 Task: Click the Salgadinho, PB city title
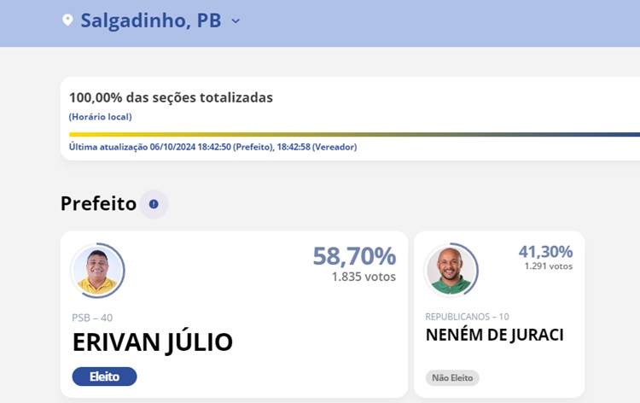tap(150, 20)
